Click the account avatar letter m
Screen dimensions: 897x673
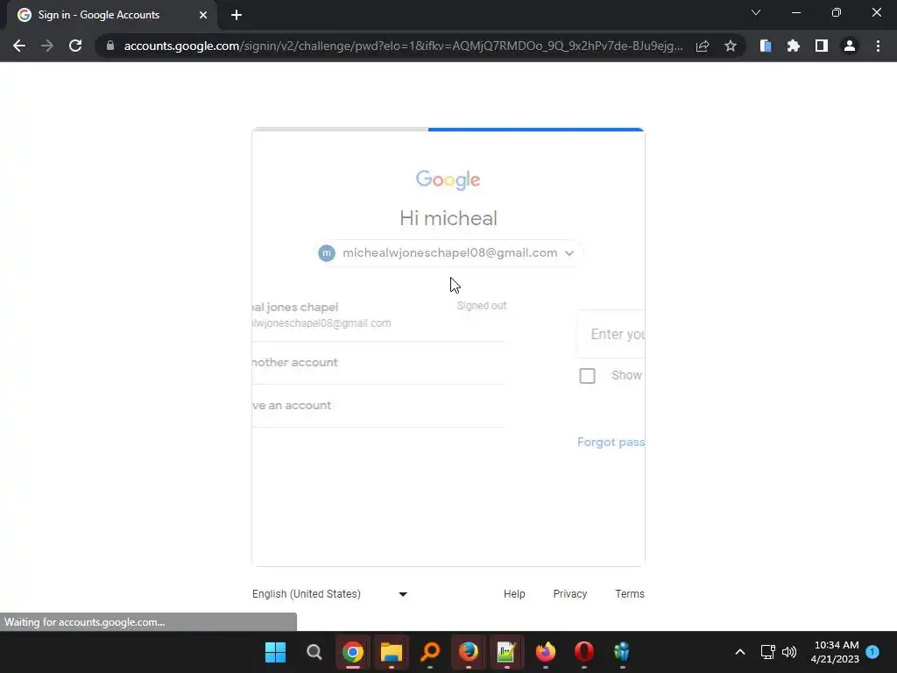tap(327, 253)
